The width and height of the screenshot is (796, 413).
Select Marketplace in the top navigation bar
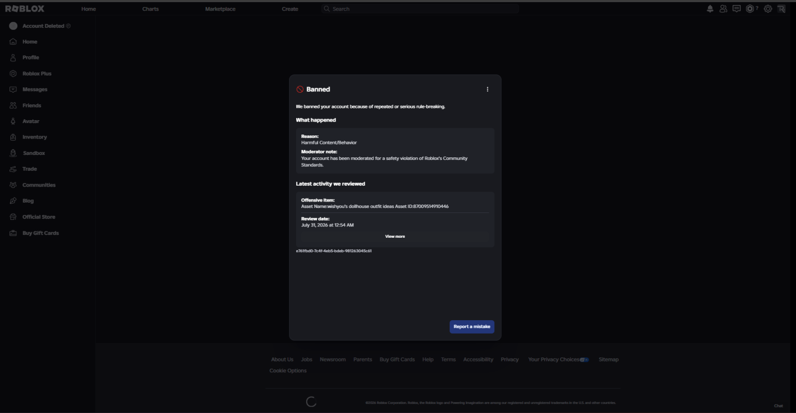pos(220,9)
